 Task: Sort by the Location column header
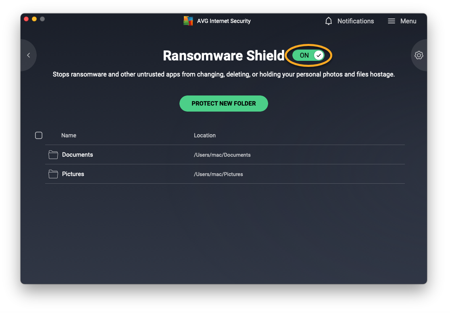point(204,135)
